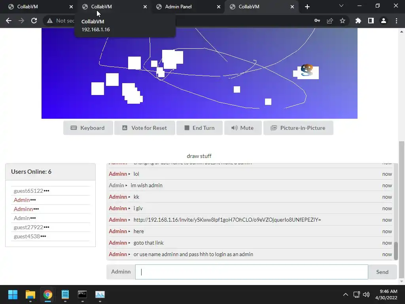Screen dimensions: 405x304
Task: Switch to the second CollabVM tab
Action: (x=114, y=7)
